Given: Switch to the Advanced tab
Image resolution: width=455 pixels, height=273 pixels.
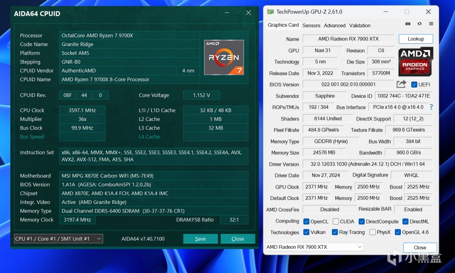Looking at the screenshot, I should coord(335,26).
